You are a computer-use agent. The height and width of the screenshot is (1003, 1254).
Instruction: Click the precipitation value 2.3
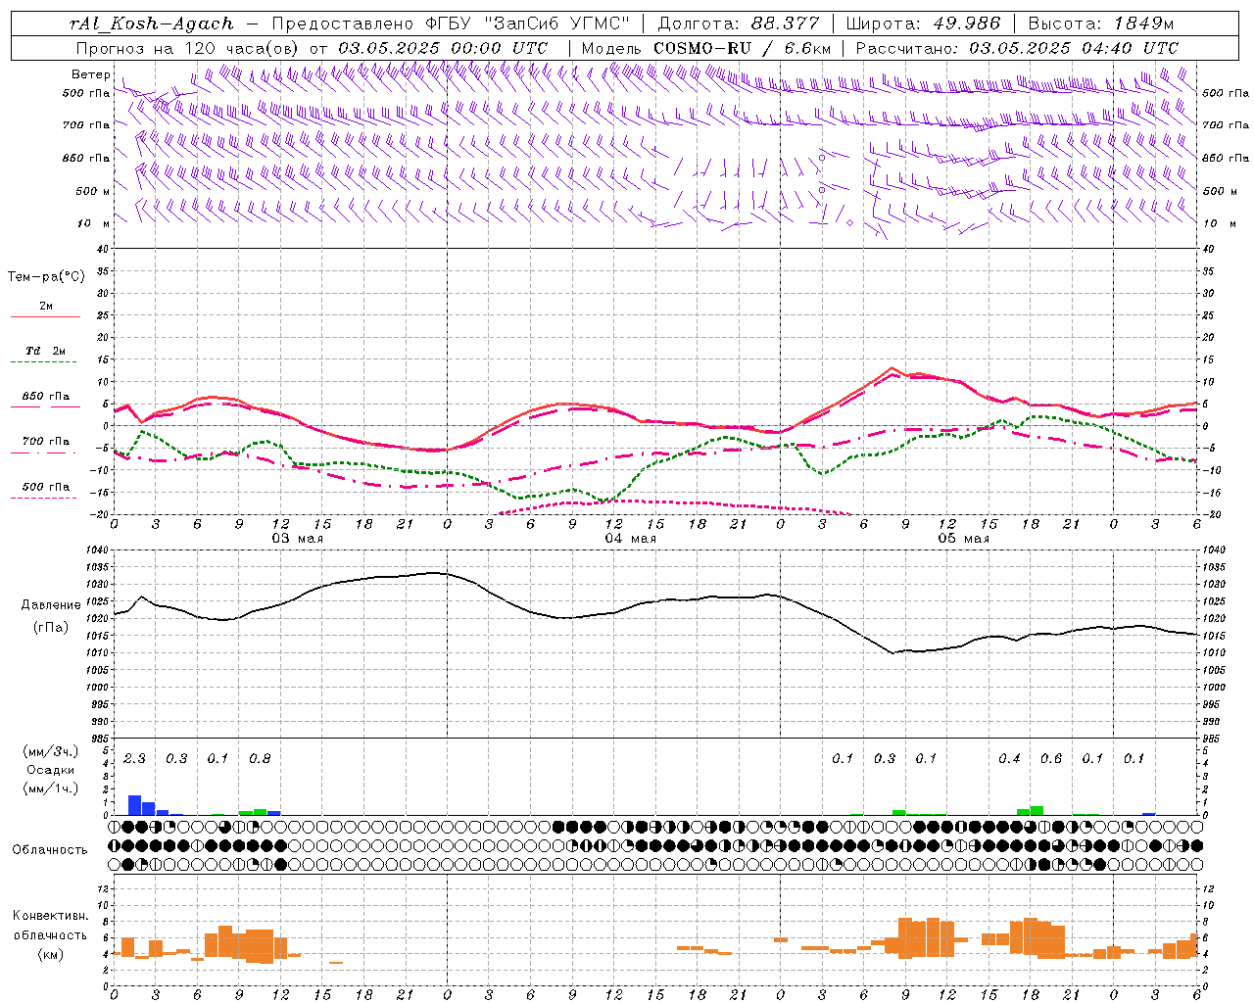coord(134,758)
